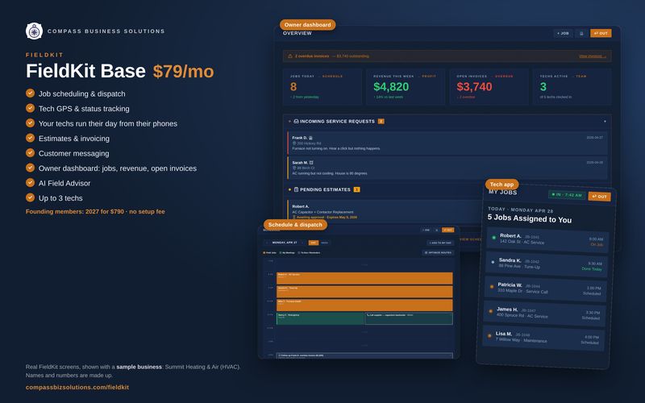Click orange status dot beside James H. job

(x=490, y=311)
